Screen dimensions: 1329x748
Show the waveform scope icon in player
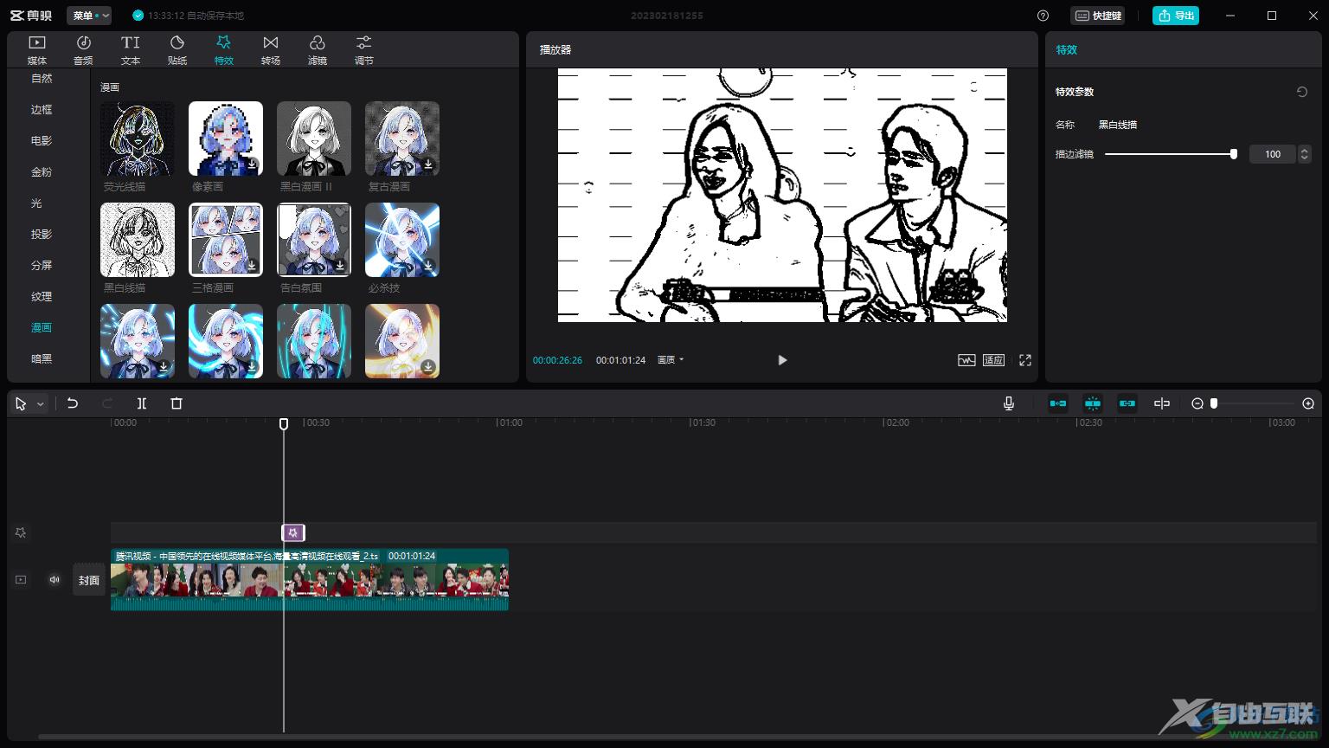tap(966, 360)
